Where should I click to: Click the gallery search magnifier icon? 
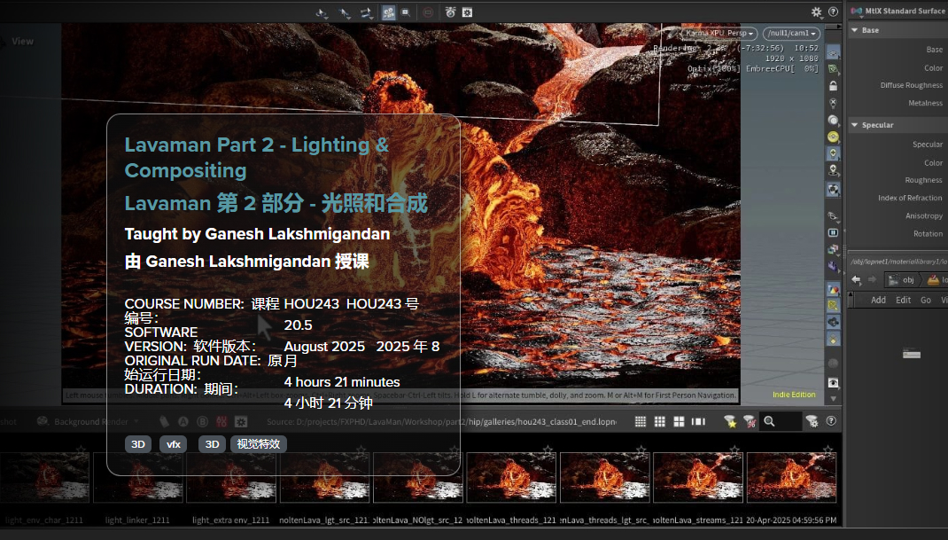tap(769, 422)
